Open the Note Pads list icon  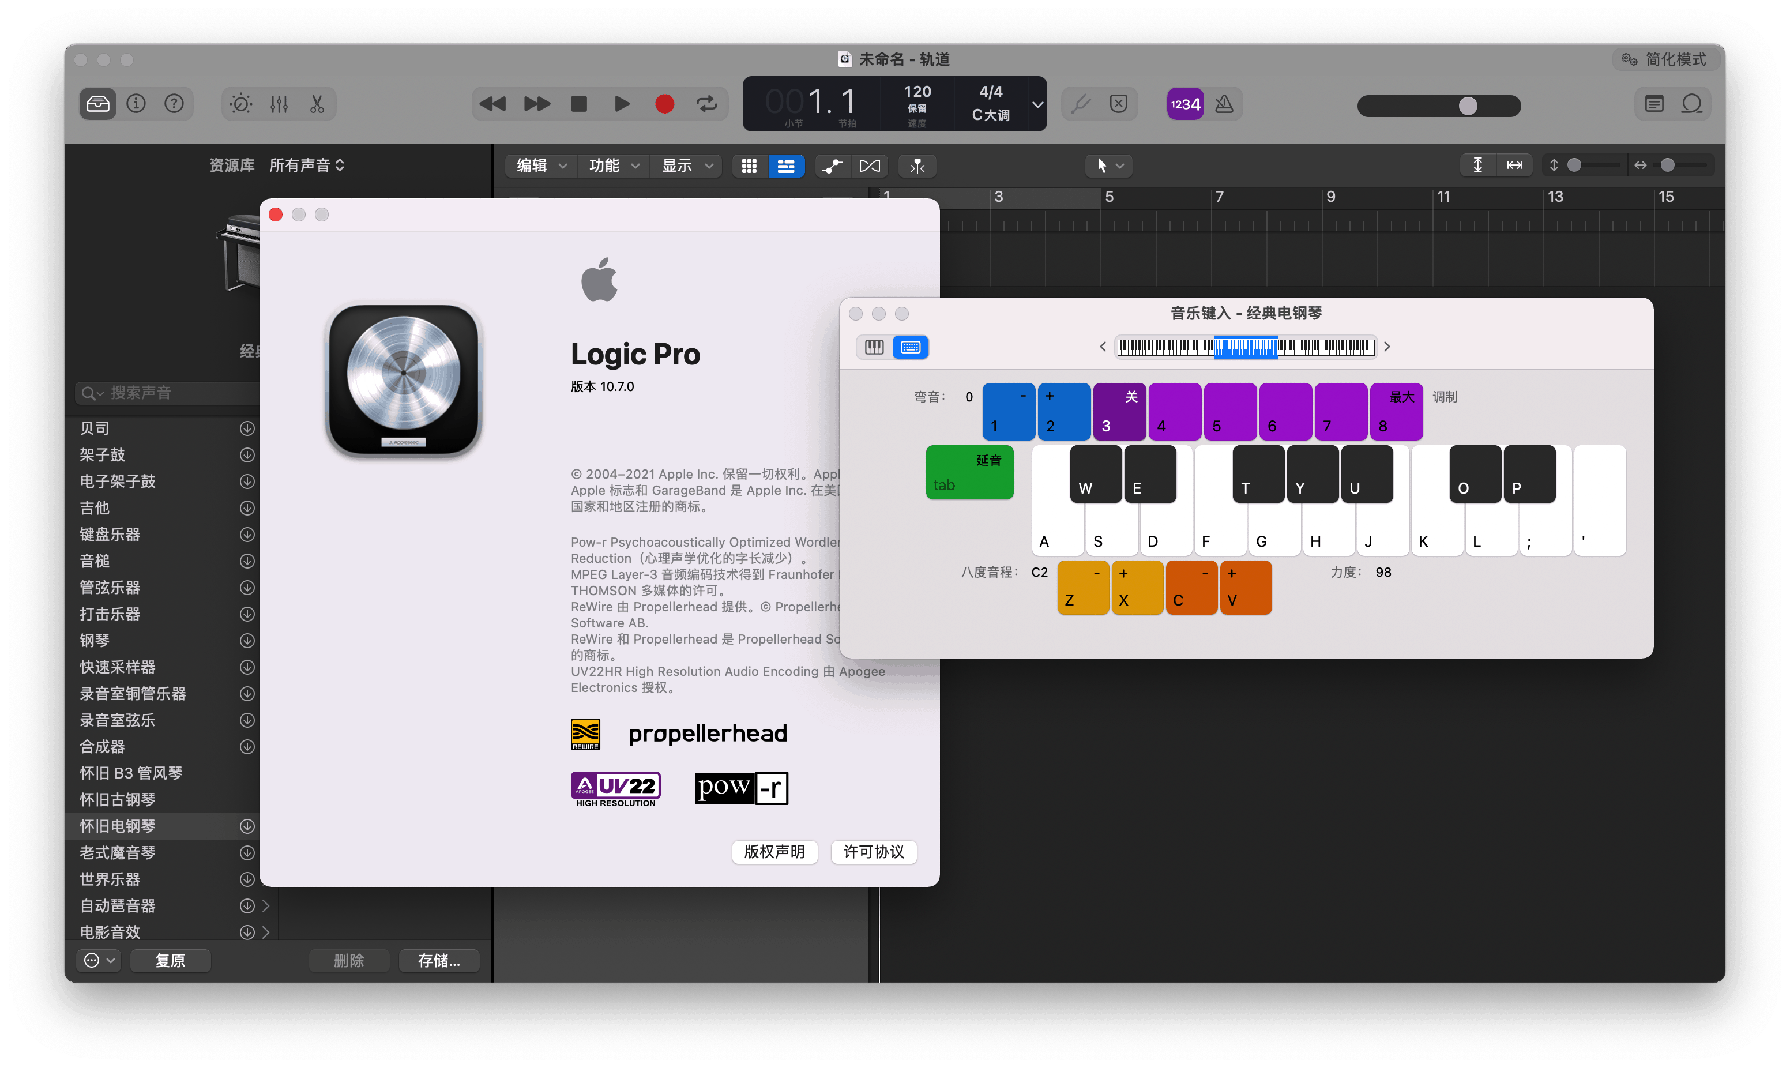coord(1654,104)
